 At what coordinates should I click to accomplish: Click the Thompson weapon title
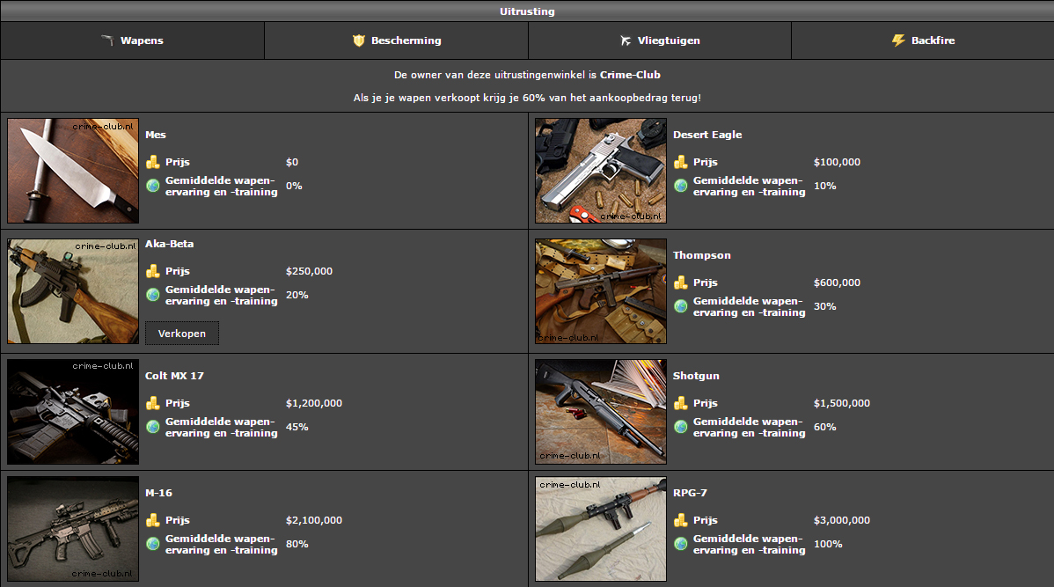701,255
